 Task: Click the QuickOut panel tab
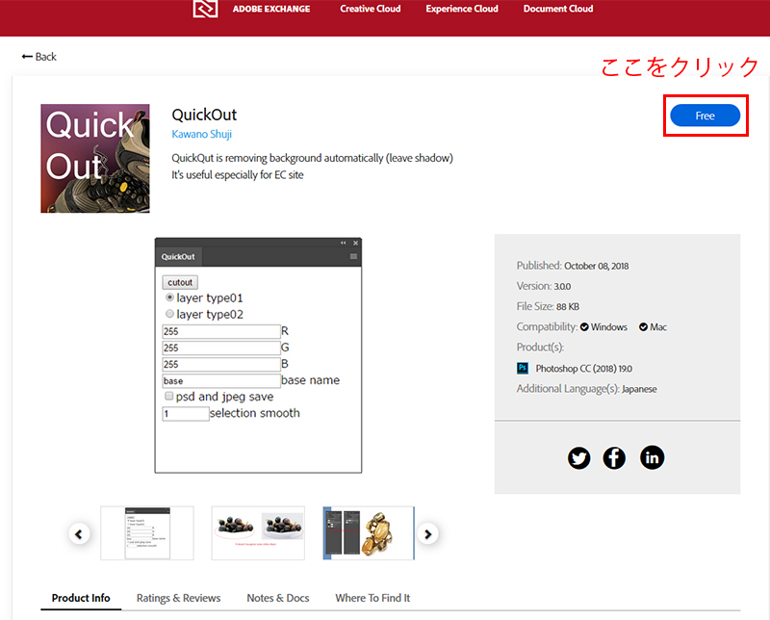click(178, 257)
